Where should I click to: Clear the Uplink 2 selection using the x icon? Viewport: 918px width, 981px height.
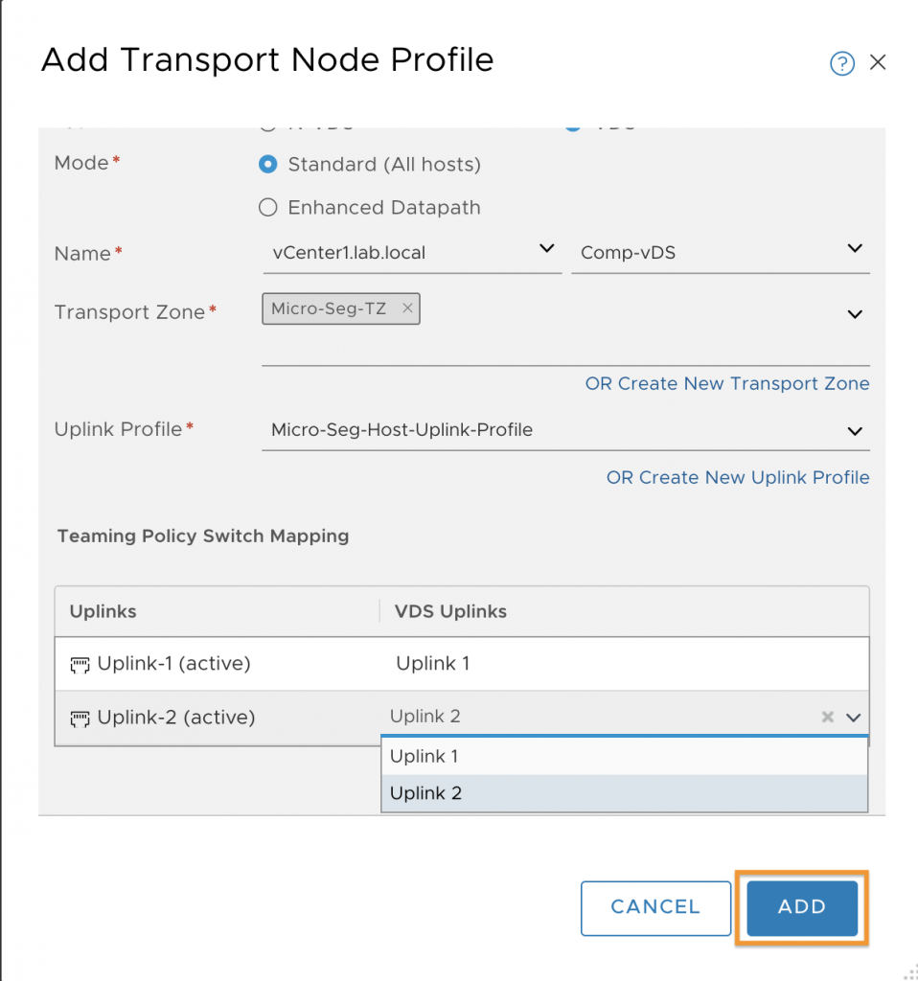[827, 717]
